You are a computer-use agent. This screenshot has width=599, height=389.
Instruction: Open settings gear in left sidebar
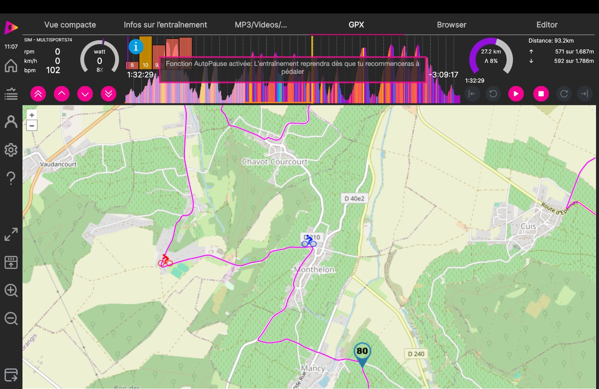click(x=11, y=150)
